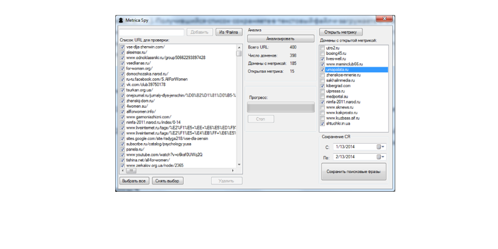Check the utro2.ru domain checkbox

(x=322, y=48)
